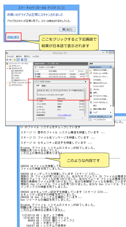Click the blue help toolbar icon
Screen dimensions: 126x227
point(22,60)
